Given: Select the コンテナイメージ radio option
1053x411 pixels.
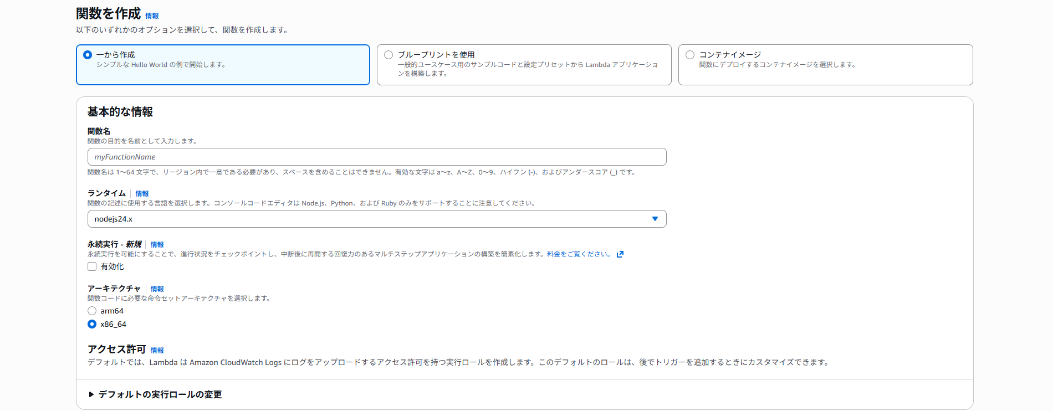Looking at the screenshot, I should pyautogui.click(x=690, y=55).
